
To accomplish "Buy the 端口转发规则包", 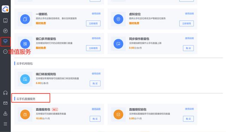I will click(95, 83).
